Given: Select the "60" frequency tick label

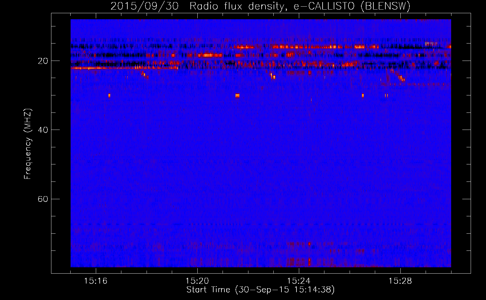Looking at the screenshot, I should click(x=43, y=199).
